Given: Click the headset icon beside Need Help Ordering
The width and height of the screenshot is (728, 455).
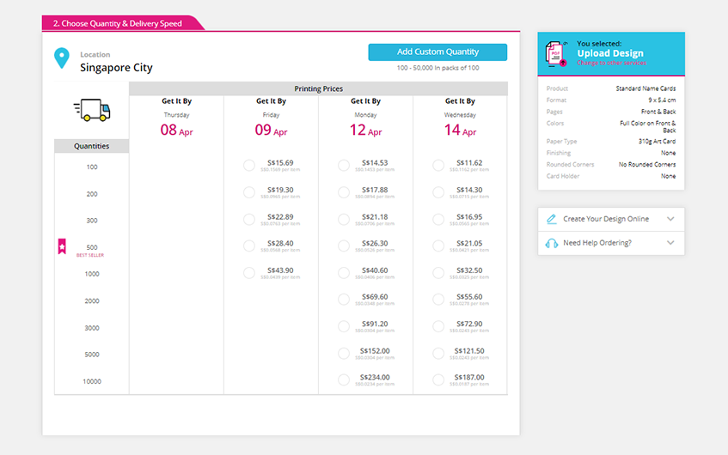Looking at the screenshot, I should [x=552, y=243].
